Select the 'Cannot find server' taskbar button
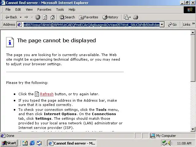 click(72, 143)
